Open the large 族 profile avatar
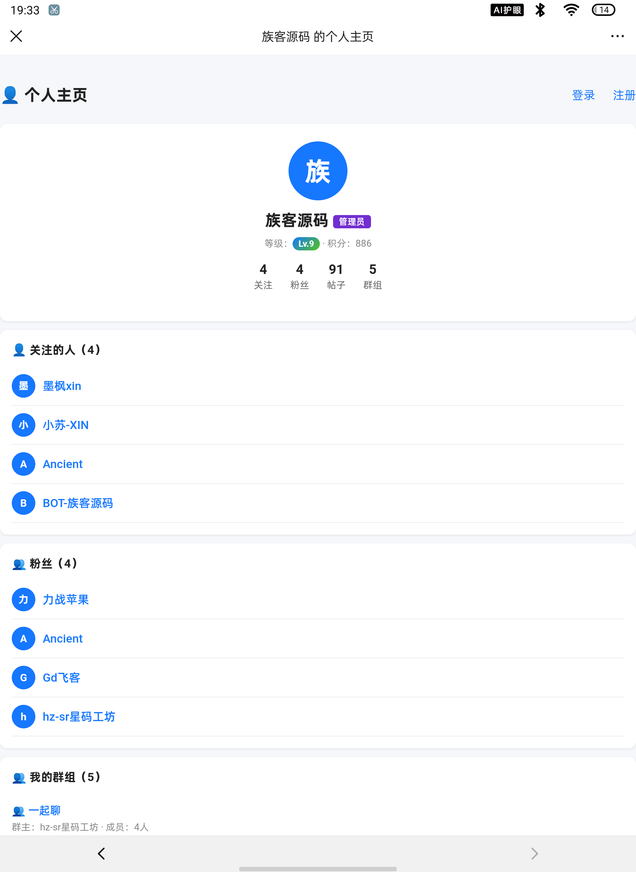Screen dimensions: 636x872 [318, 170]
